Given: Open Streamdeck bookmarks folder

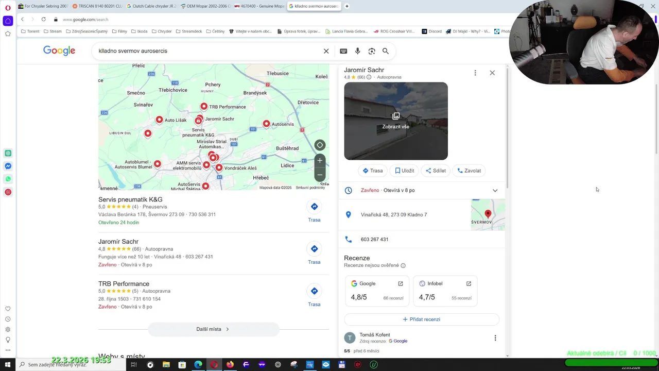Looking at the screenshot, I should 189,31.
